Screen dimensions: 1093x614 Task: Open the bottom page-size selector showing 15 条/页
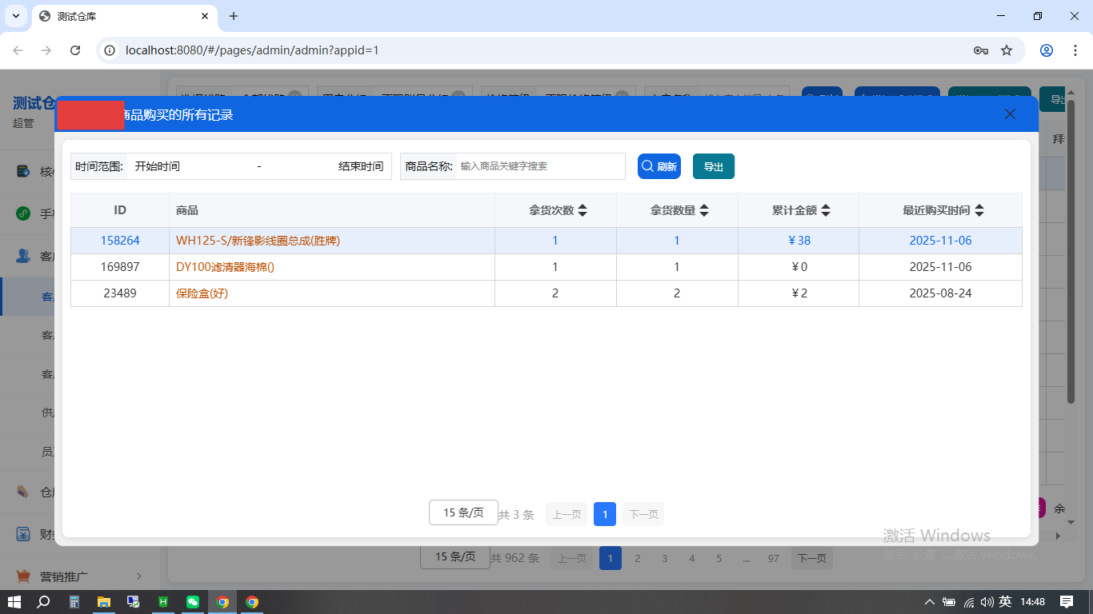(454, 557)
